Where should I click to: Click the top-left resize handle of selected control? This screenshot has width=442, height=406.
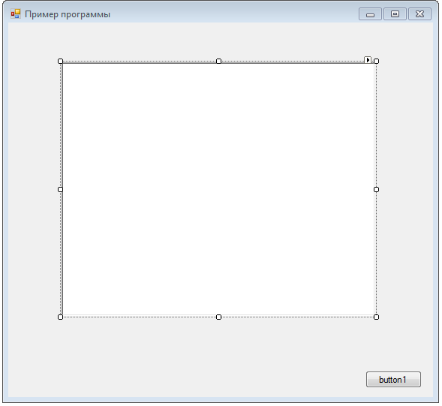click(x=60, y=62)
